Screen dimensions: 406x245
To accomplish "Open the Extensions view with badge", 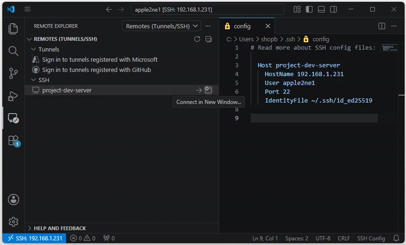I will (14, 141).
